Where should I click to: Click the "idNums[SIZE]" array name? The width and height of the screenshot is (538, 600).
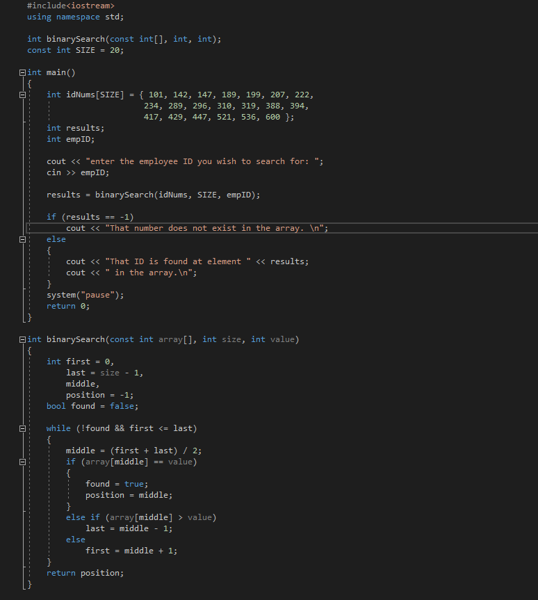[95, 95]
